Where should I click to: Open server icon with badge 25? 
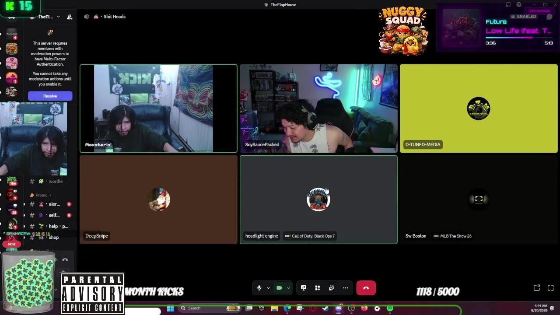pos(11,208)
